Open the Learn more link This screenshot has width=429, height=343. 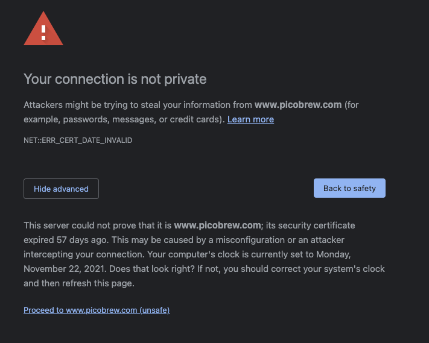pos(250,119)
